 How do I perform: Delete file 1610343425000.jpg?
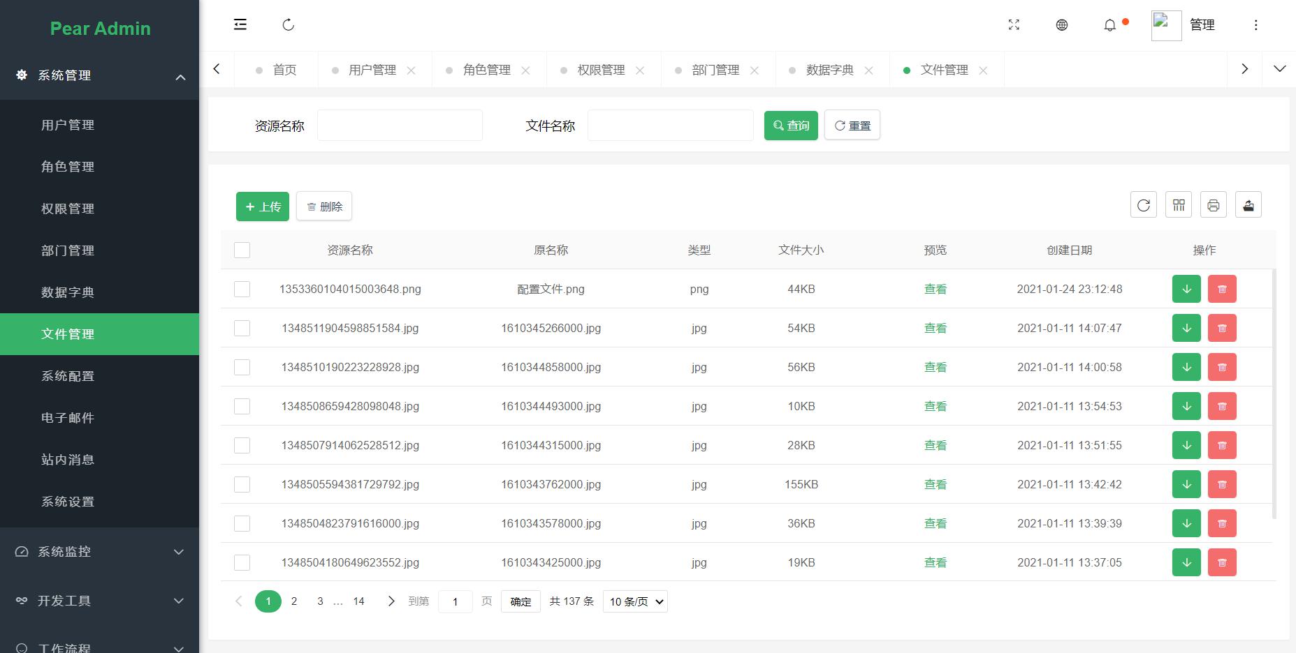coord(1222,562)
